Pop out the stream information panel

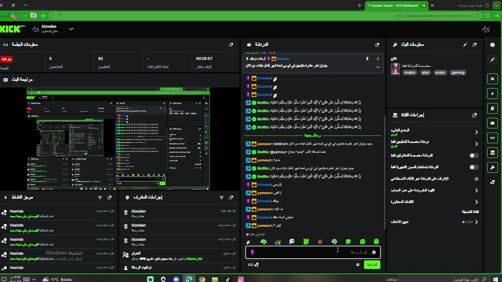coord(475,45)
